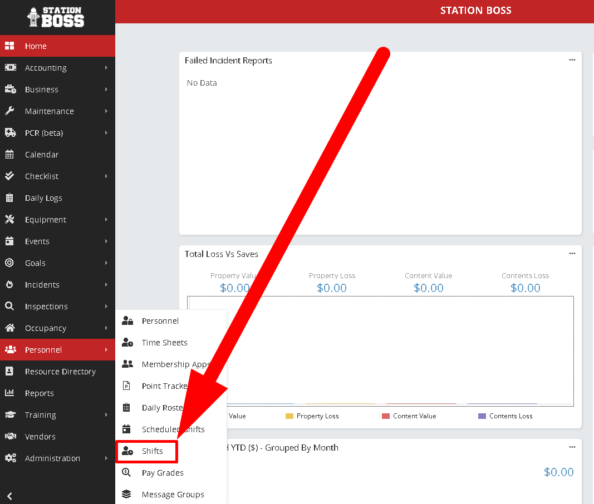
Task: Toggle the Property Loss legend series
Action: [x=312, y=416]
